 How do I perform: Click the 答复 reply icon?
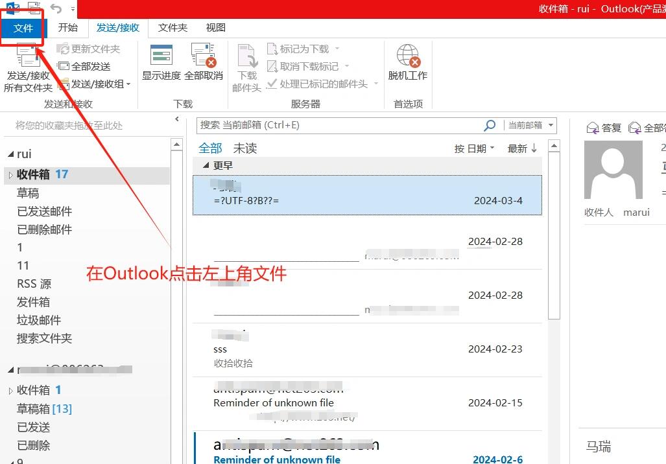pos(593,128)
